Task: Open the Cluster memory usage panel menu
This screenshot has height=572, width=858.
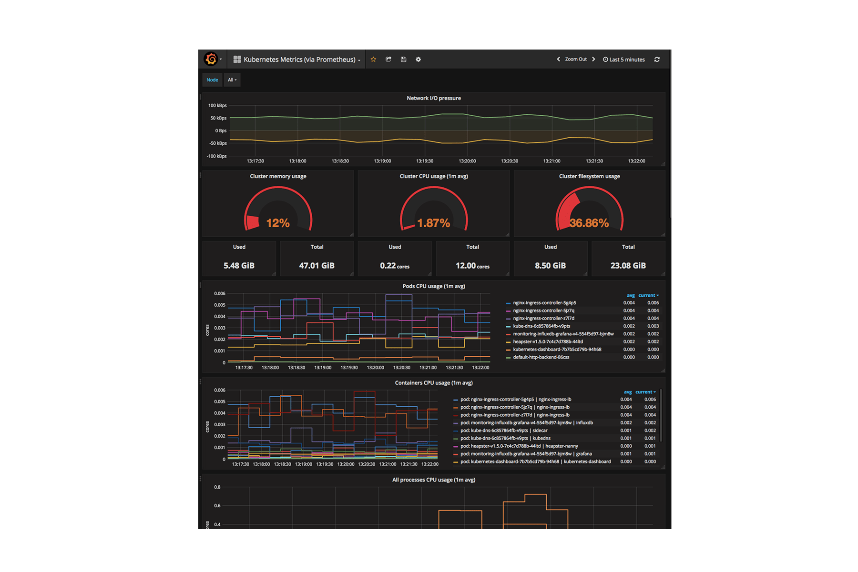Action: coord(278,176)
